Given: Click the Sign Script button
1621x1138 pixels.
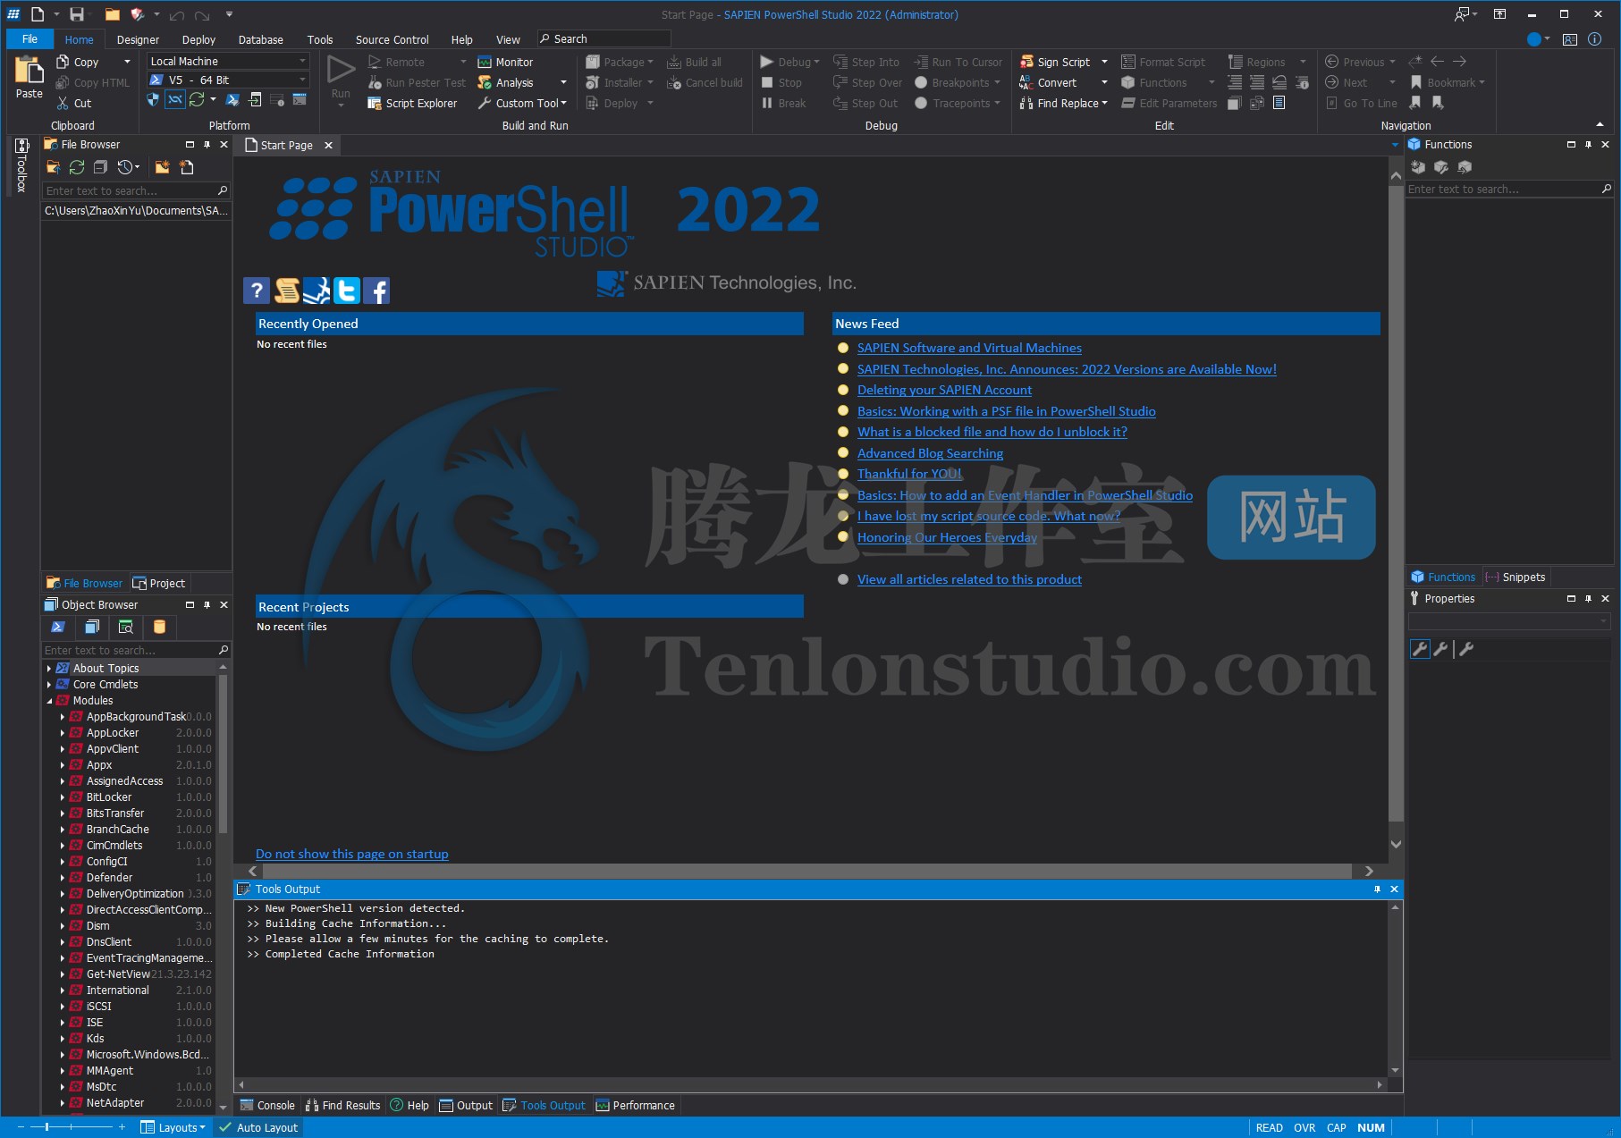Looking at the screenshot, I should tap(1055, 62).
